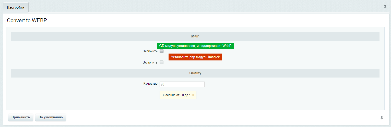
Task: Click the Включить label under the GD notice
Action: 150,51
